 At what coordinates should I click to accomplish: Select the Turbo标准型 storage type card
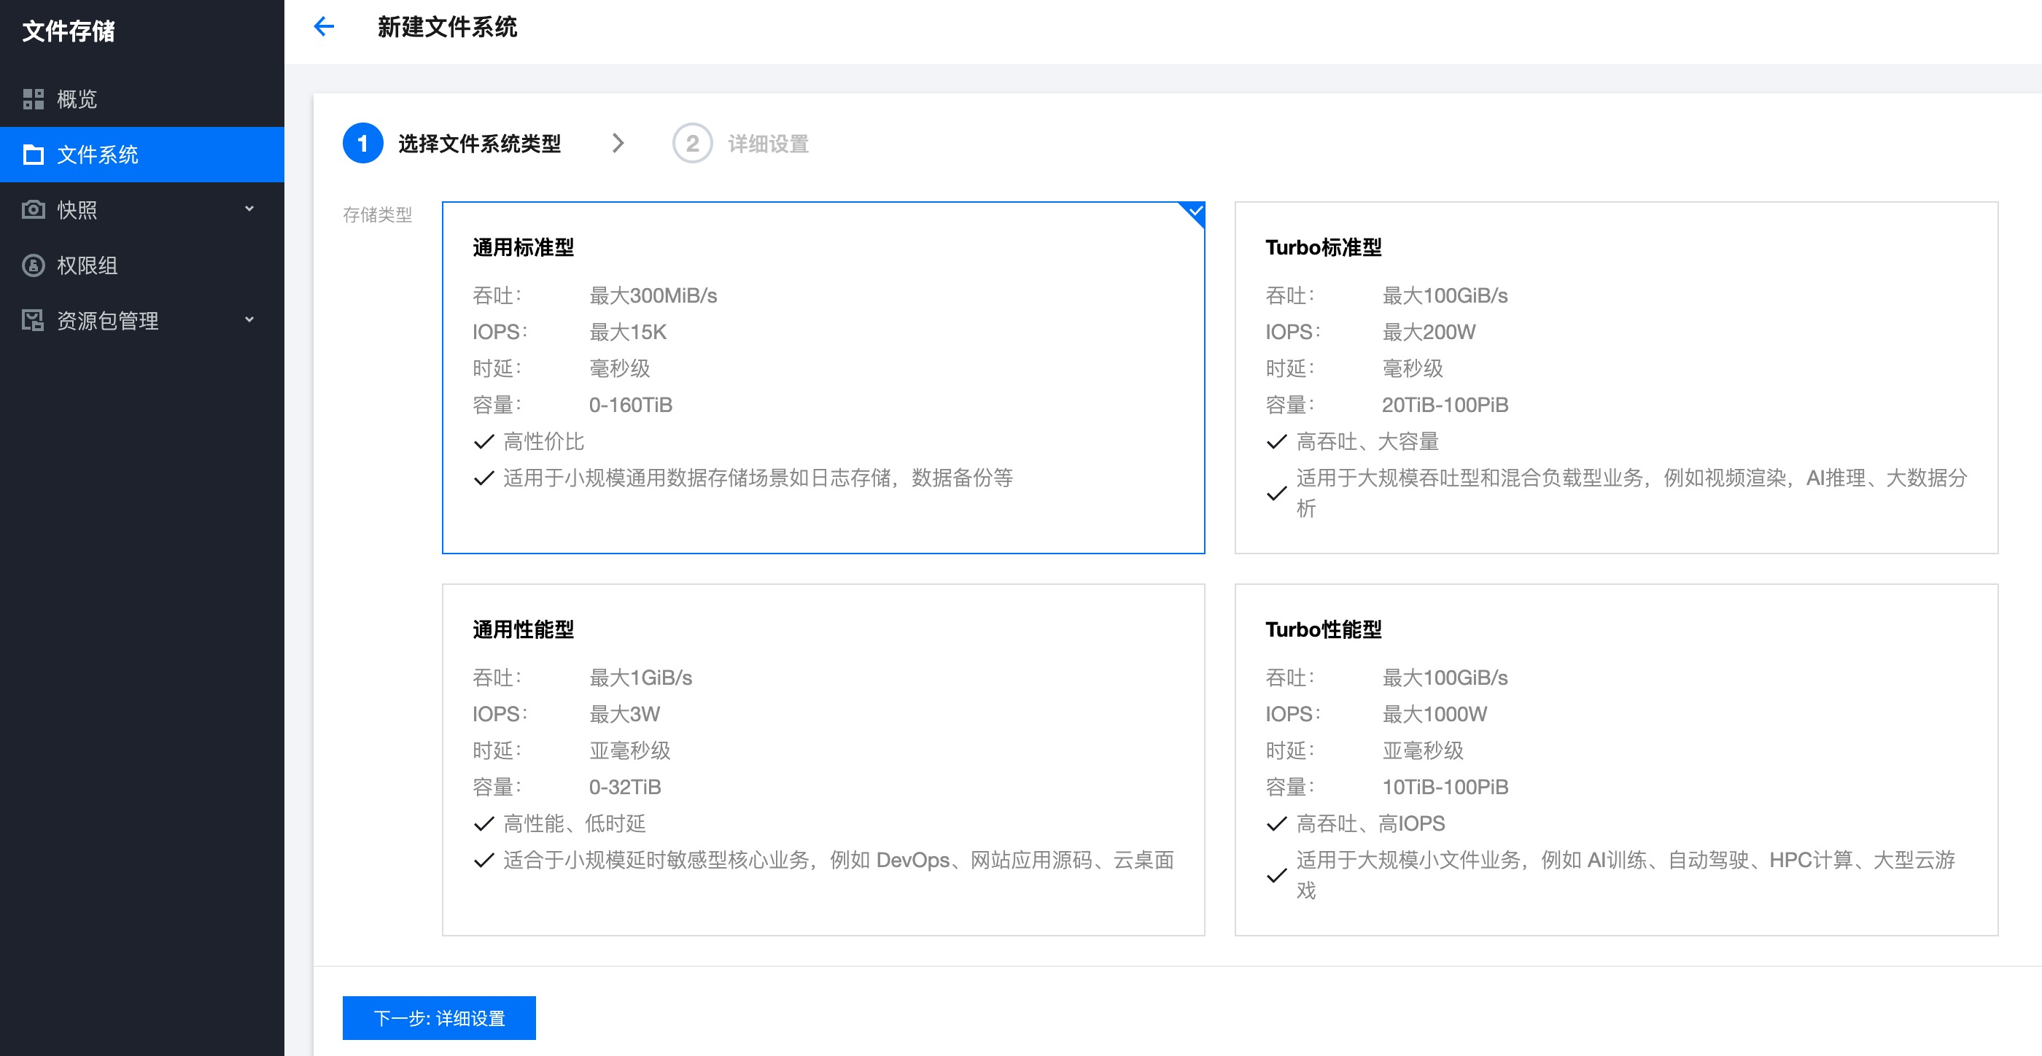coord(1616,378)
